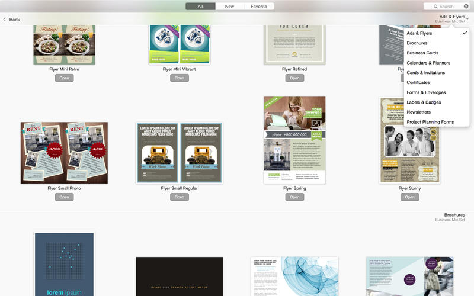Screen dimensions: 474x296
Task: Select the Flyer Small Photo thumbnail
Action: pyautogui.click(x=64, y=153)
